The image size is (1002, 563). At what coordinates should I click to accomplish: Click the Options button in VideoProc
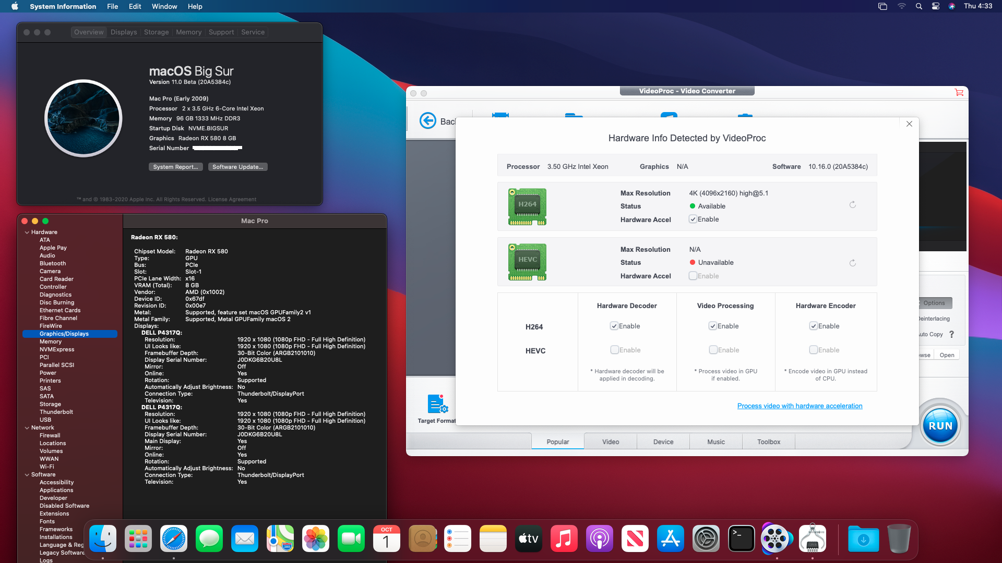(935, 303)
